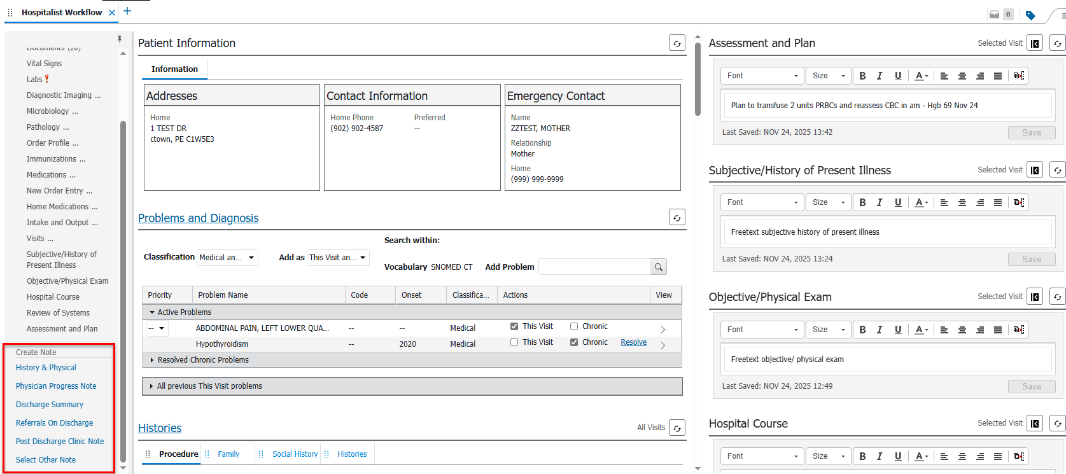Check This Visit for Hypothyroidism

[x=514, y=342]
